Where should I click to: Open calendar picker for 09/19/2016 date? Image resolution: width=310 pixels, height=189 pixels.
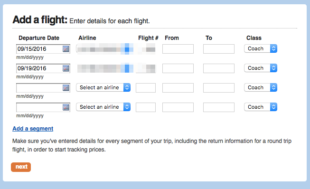[x=66, y=68]
